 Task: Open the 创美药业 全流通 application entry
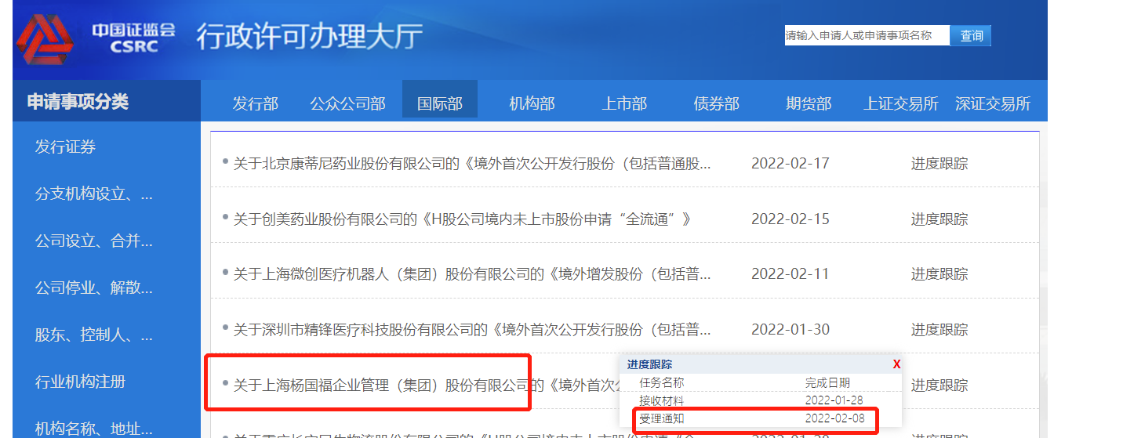point(463,219)
